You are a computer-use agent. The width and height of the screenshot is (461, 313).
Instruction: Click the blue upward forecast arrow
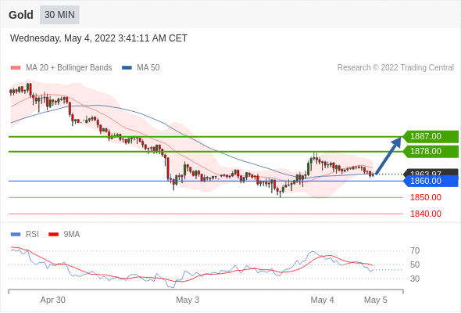(388, 156)
